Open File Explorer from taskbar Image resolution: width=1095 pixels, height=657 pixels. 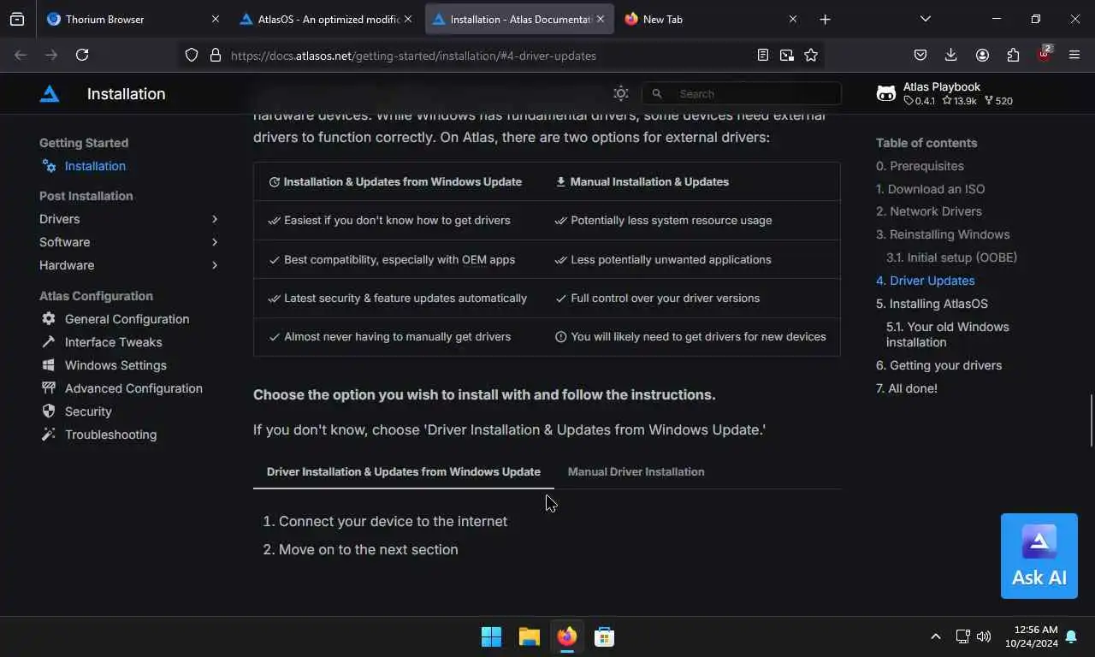(x=530, y=636)
